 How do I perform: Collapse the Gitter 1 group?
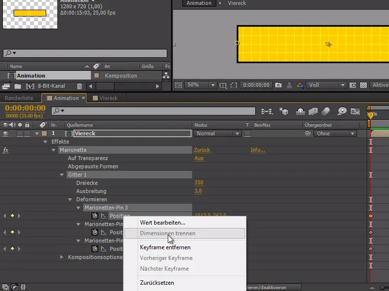click(62, 175)
